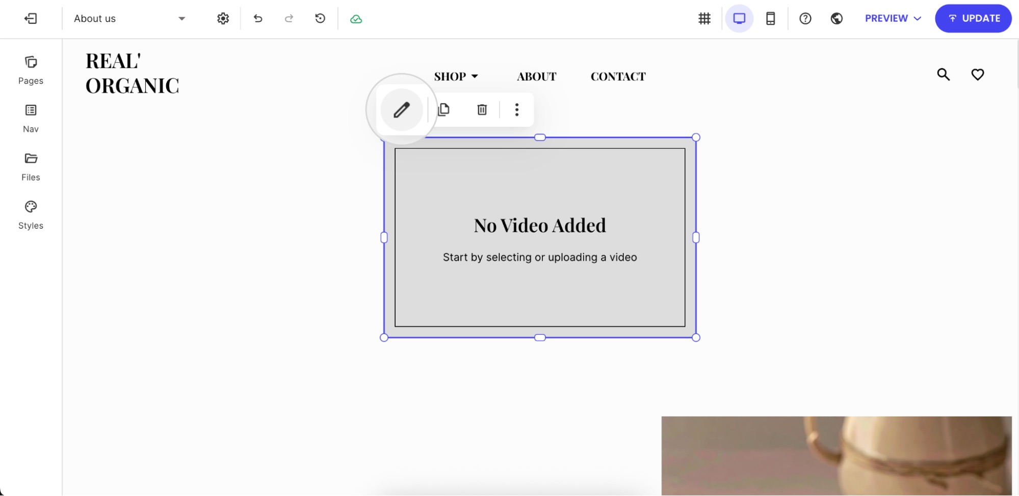Click the 'No Video Added' heading

(540, 226)
